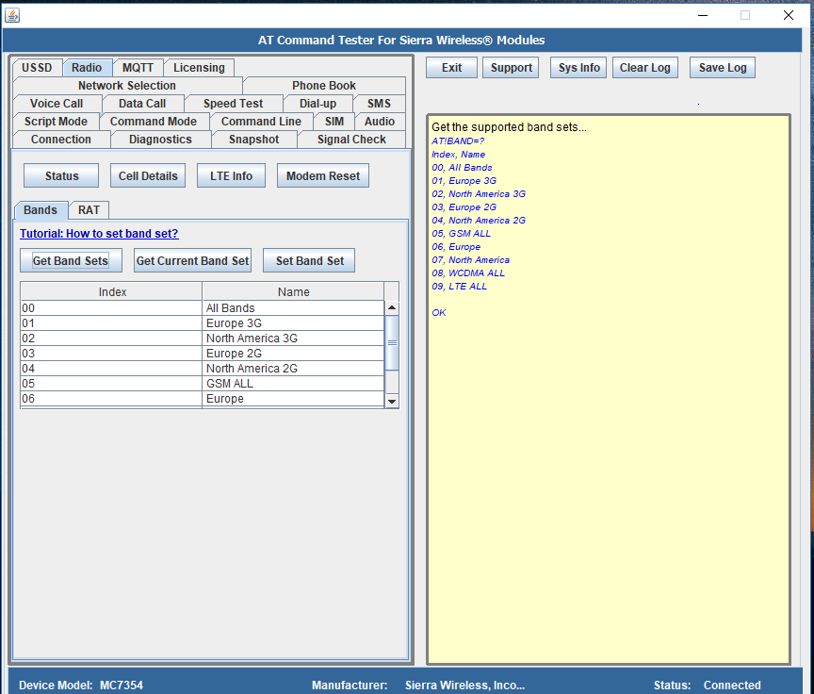Switch to the RAT sub-tab
Screen dimensions: 814x694
[89, 210]
